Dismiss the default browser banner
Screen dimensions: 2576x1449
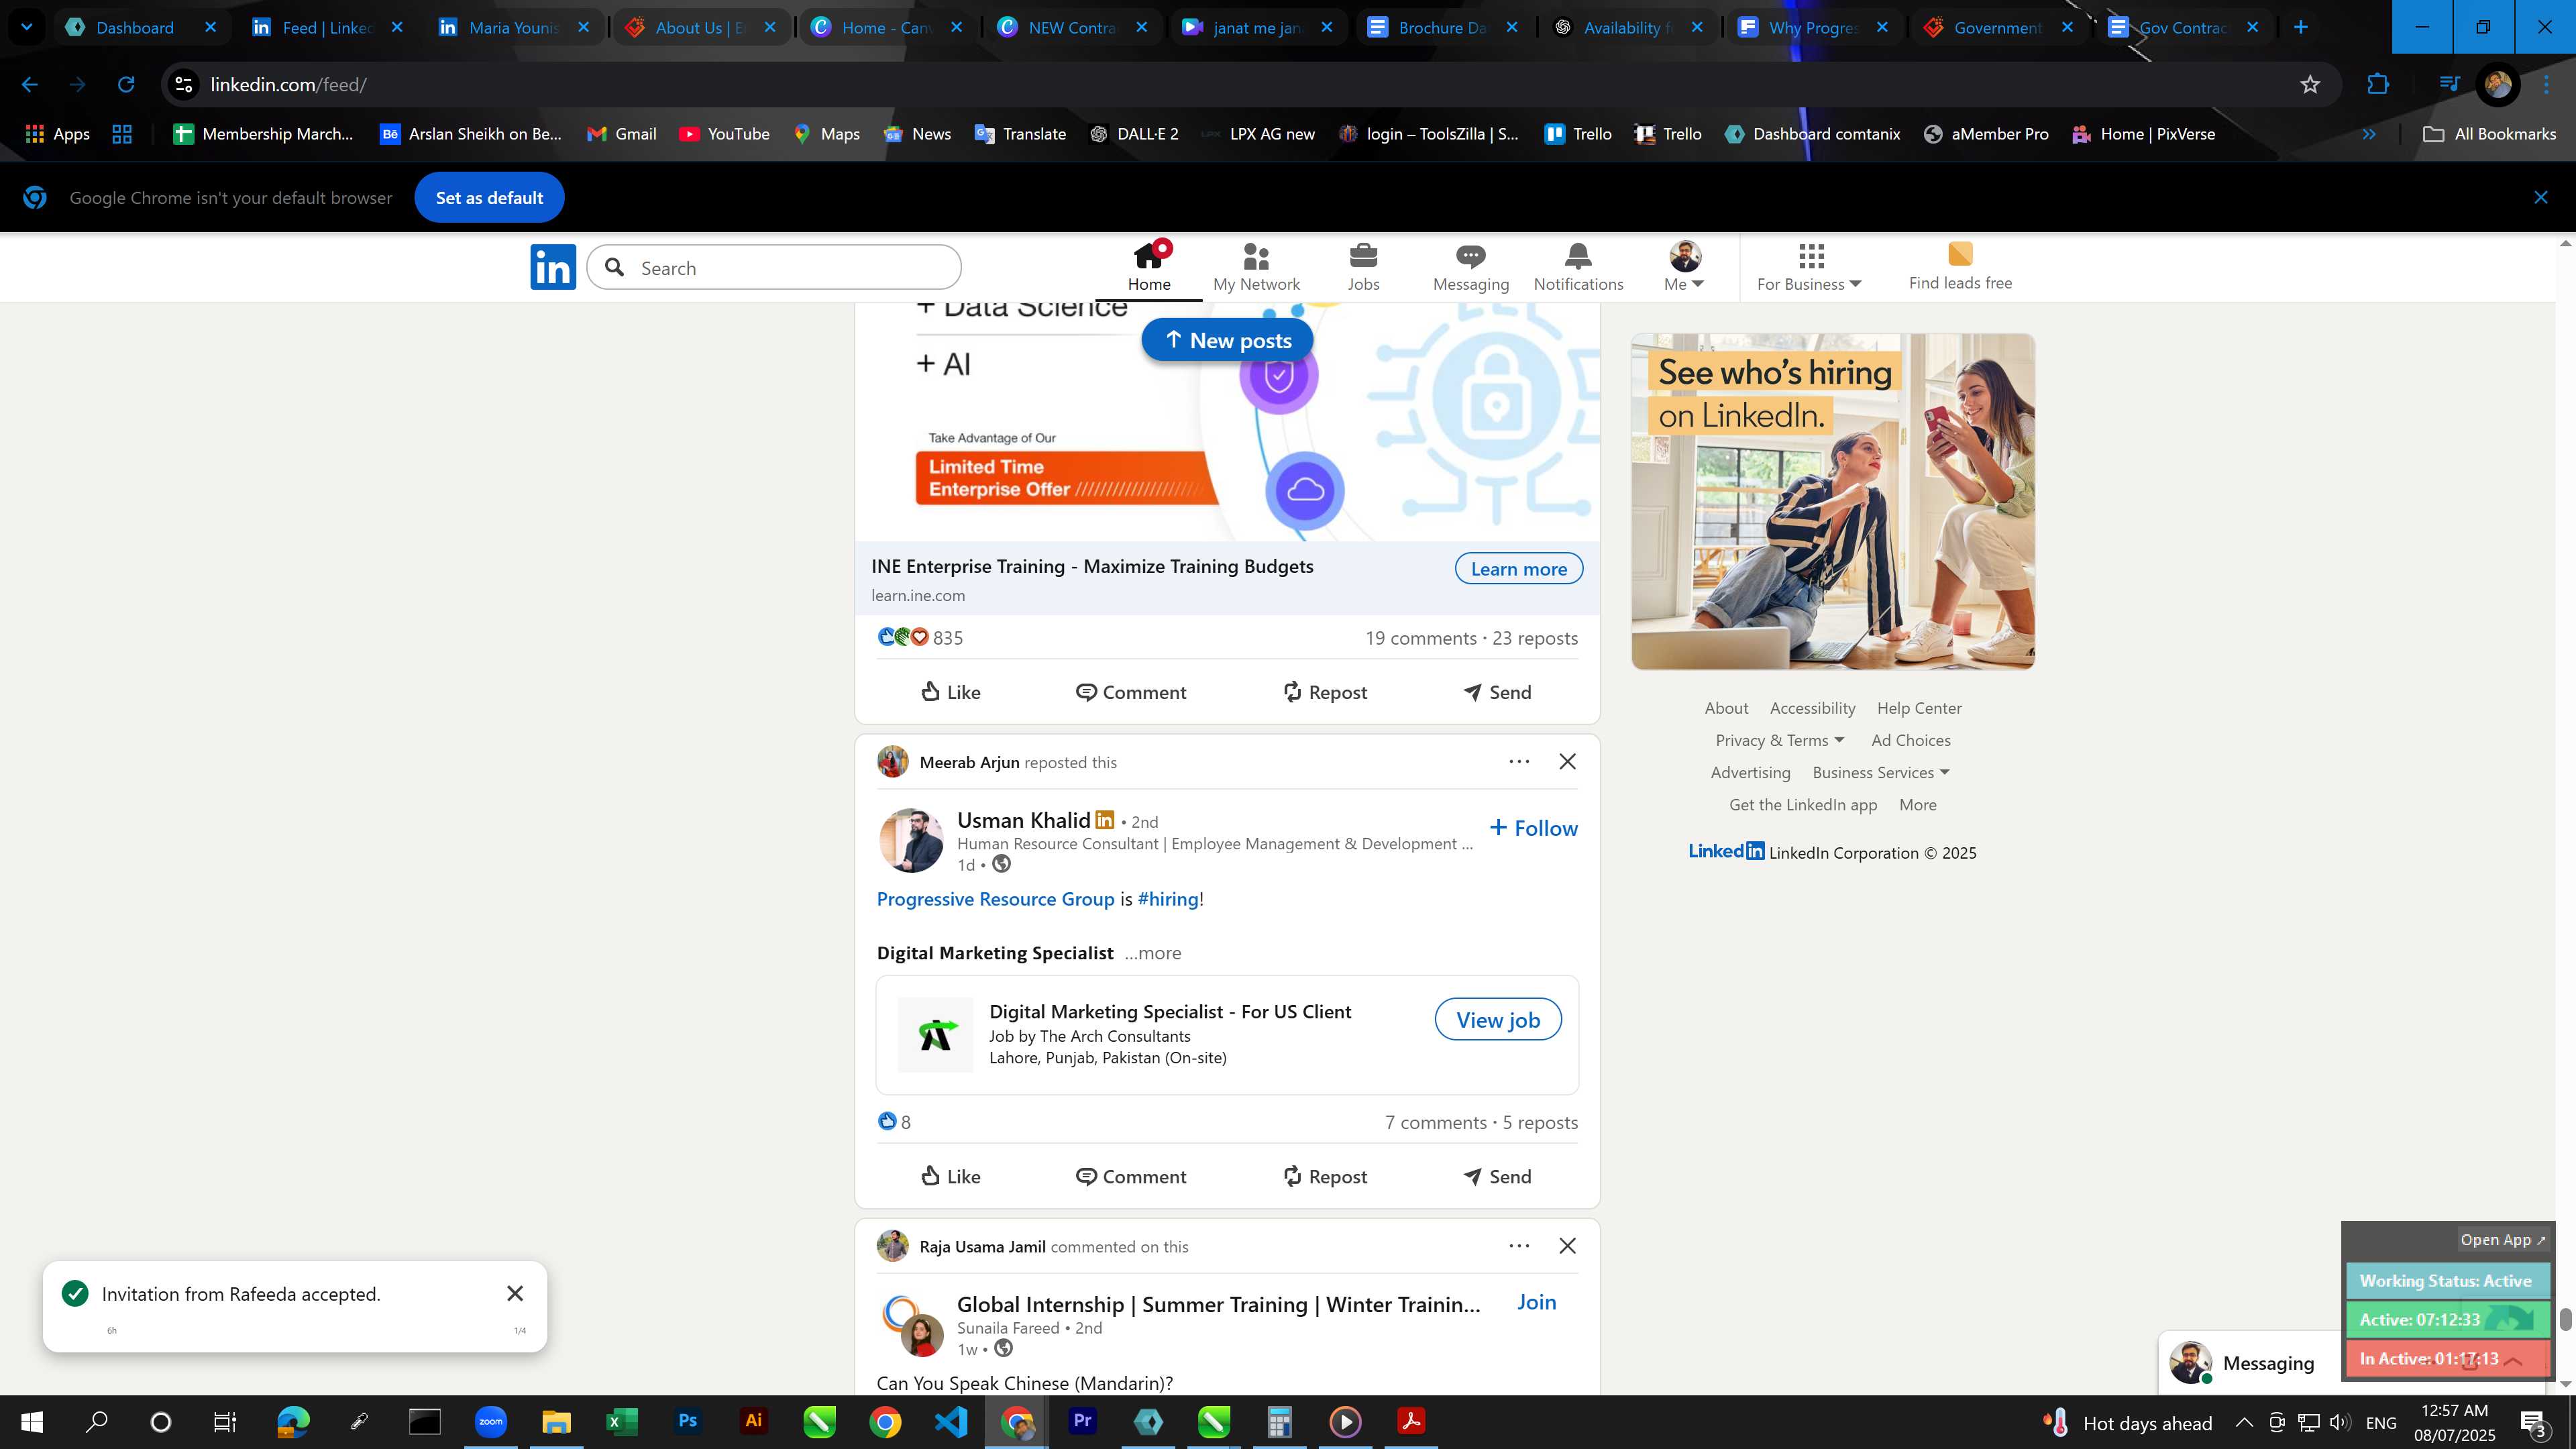2540,198
